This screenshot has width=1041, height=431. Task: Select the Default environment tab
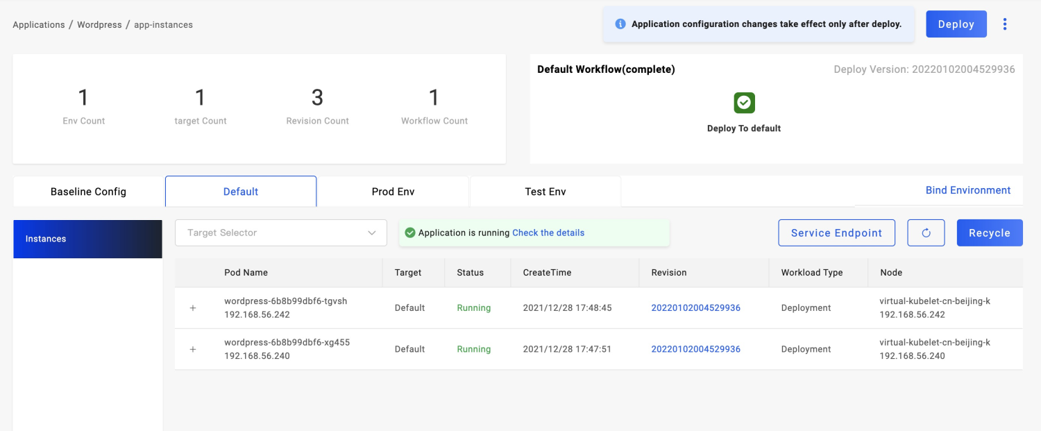click(x=241, y=192)
